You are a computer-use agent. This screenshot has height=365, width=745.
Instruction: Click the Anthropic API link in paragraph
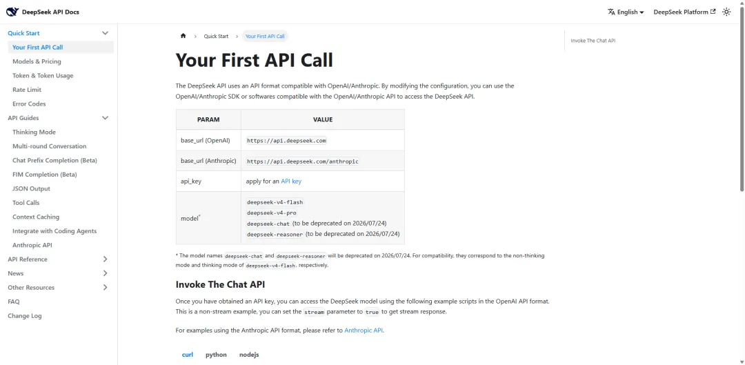coord(364,331)
